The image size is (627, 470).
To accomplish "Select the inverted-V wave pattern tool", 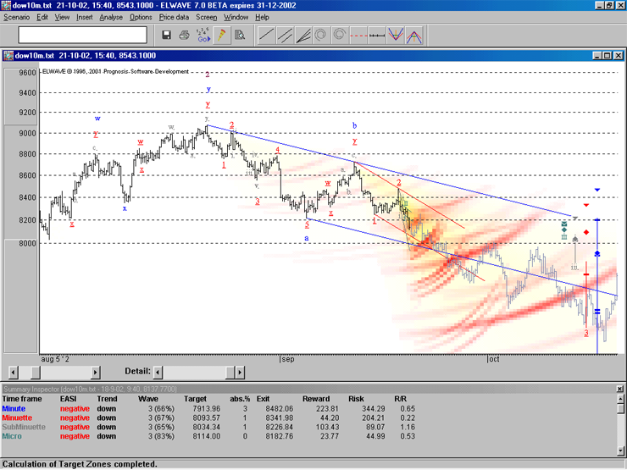I will tap(415, 35).
